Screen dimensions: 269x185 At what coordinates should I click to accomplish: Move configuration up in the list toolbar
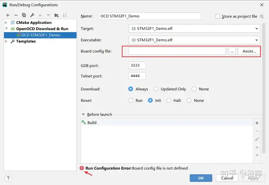click(x=40, y=15)
